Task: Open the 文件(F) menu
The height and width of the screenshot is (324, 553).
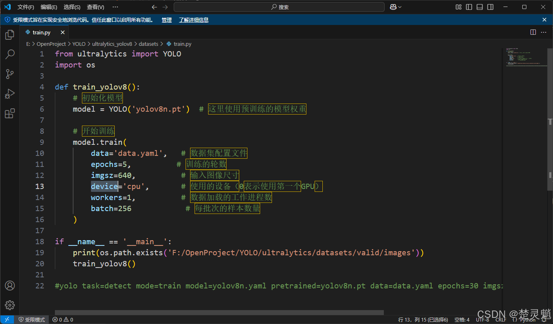Action: 26,7
